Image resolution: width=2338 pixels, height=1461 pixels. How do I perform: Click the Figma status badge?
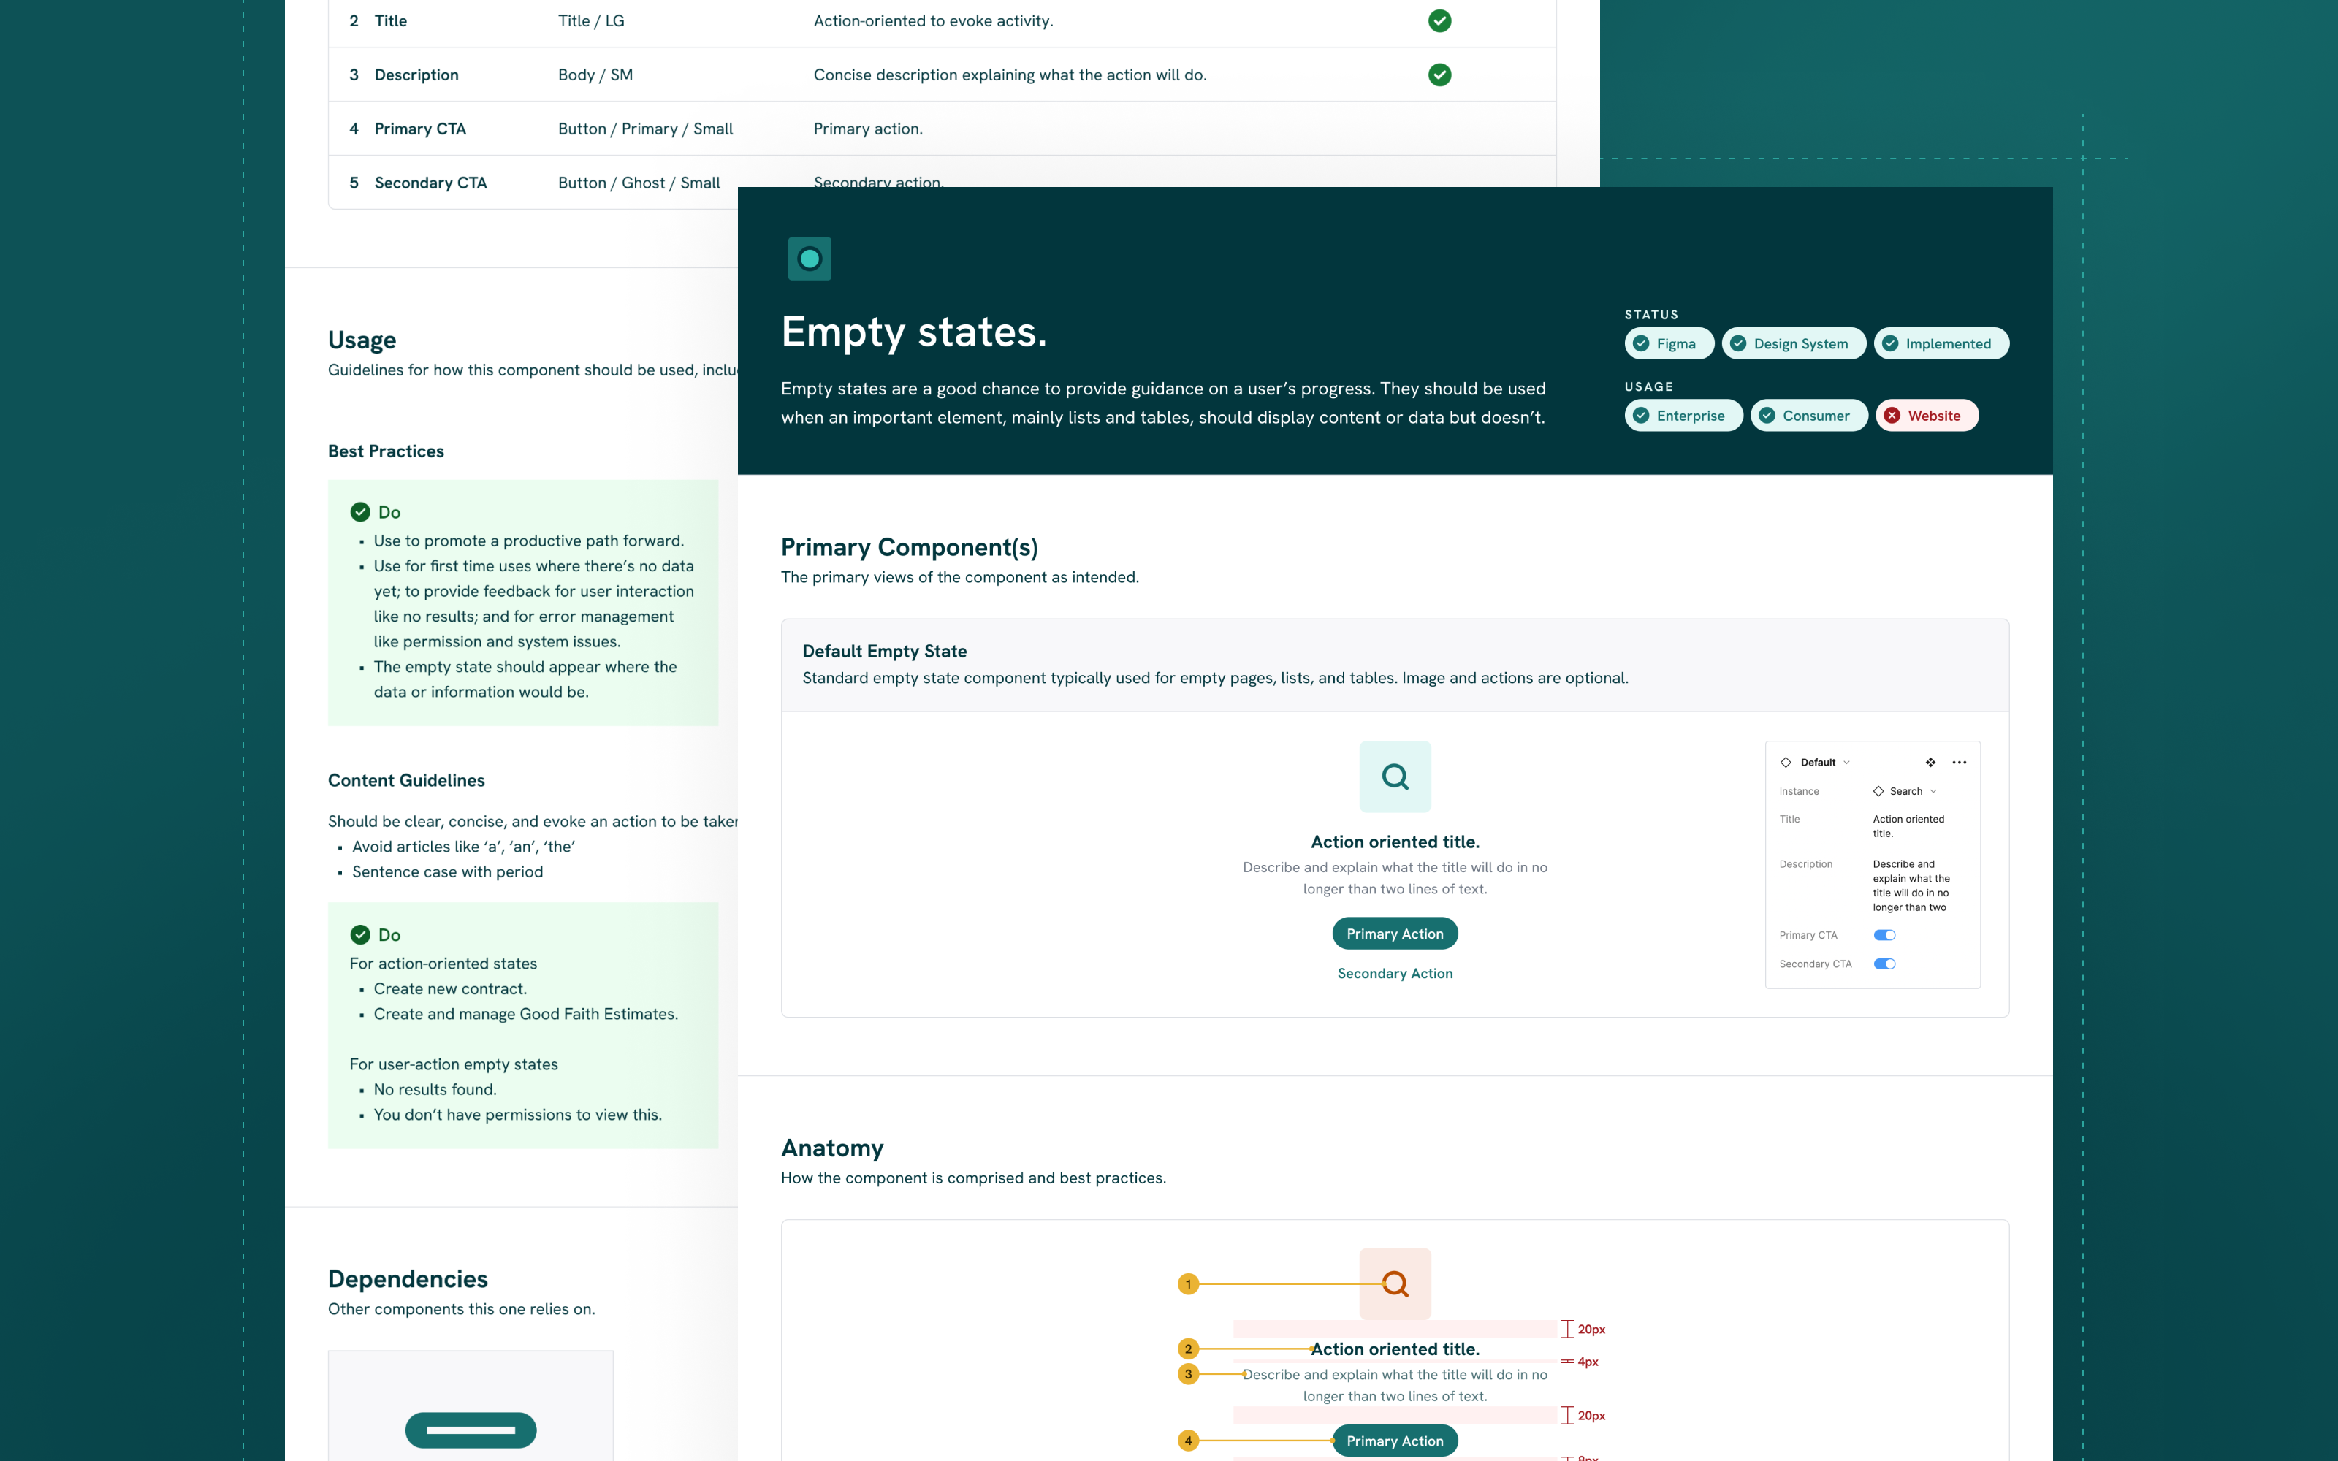pyautogui.click(x=1669, y=344)
